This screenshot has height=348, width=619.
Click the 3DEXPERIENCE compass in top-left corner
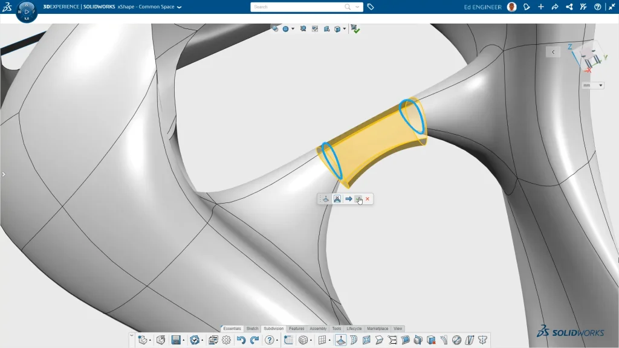[x=27, y=11]
